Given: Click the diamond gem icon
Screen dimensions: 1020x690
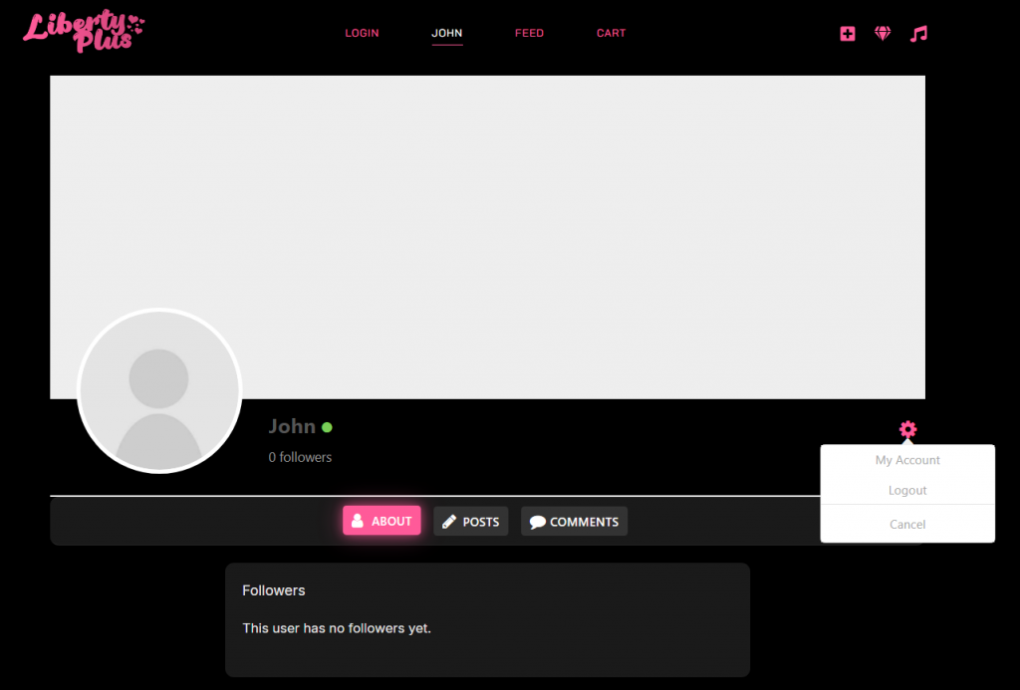Looking at the screenshot, I should (x=883, y=33).
